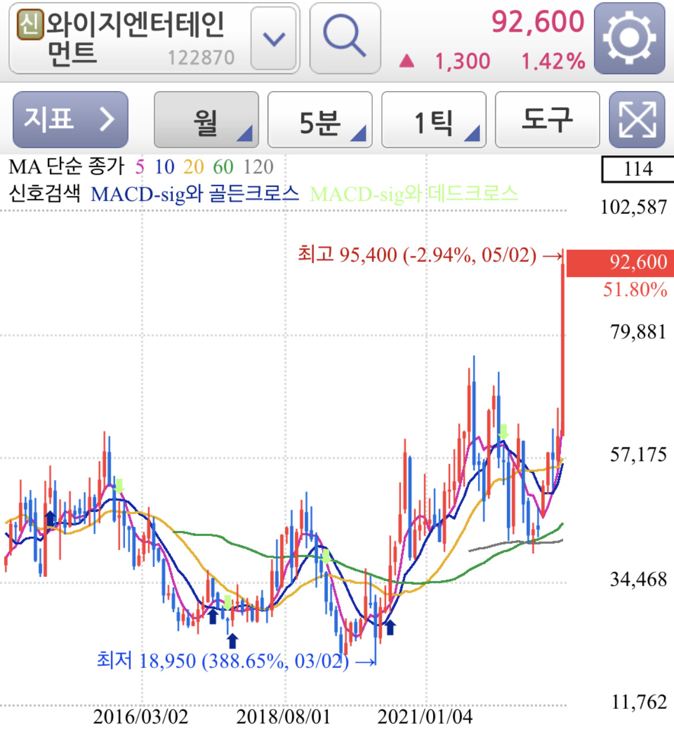Tap the 신 credit badge icon
Screen dimensions: 674x732
click(x=30, y=24)
